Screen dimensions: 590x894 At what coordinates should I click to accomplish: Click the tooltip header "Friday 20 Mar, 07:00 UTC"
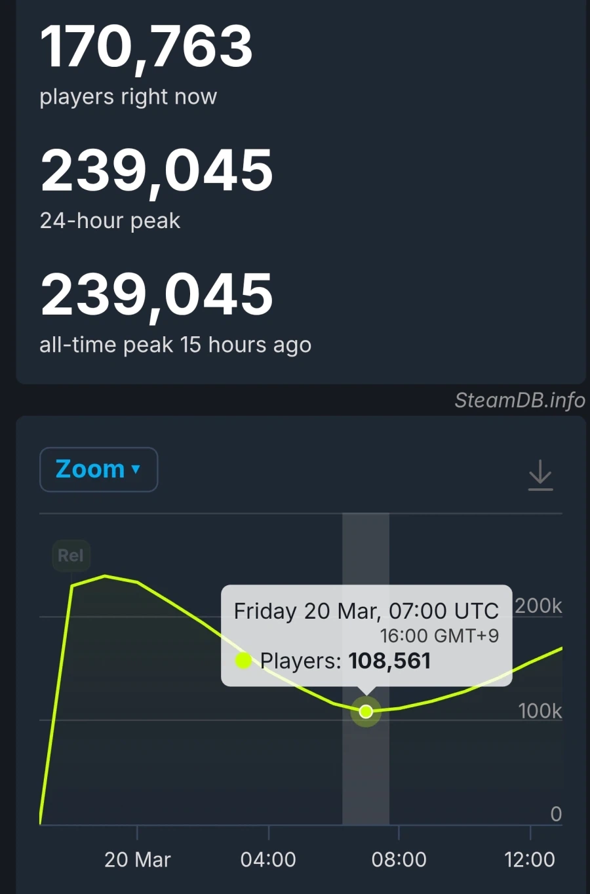click(366, 611)
